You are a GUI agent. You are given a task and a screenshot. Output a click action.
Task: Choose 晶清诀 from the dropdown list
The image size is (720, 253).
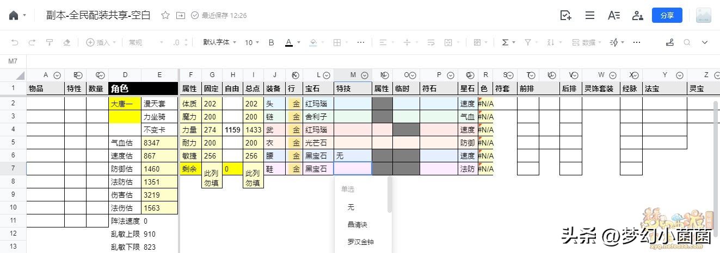pyautogui.click(x=358, y=224)
